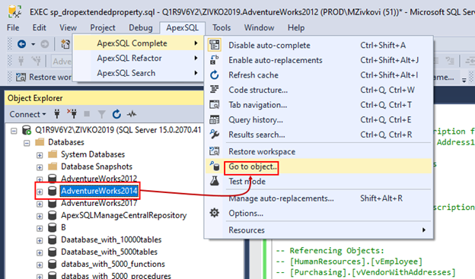Select the AdventureWorks2014 database
Screen dimensions: 475x279
point(99,191)
